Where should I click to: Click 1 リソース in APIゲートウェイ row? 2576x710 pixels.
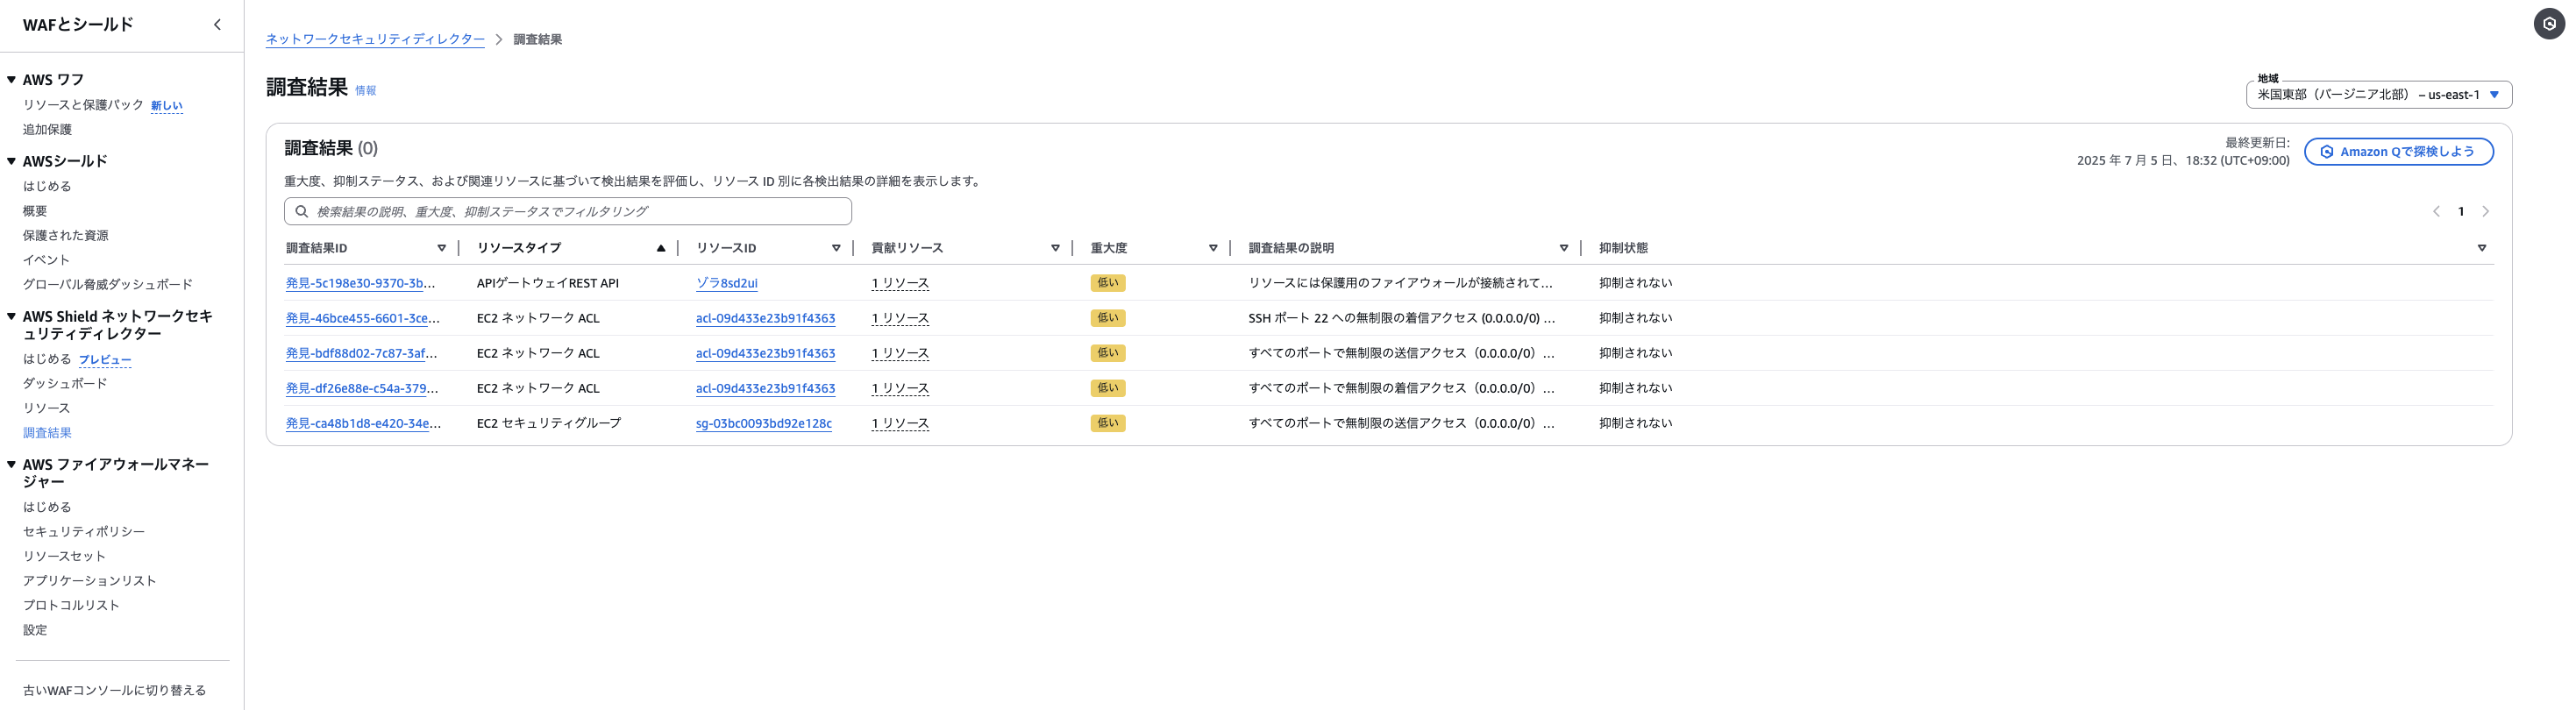pyautogui.click(x=900, y=283)
